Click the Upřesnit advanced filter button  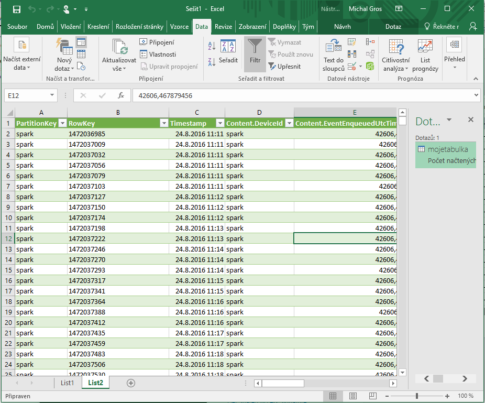[284, 67]
